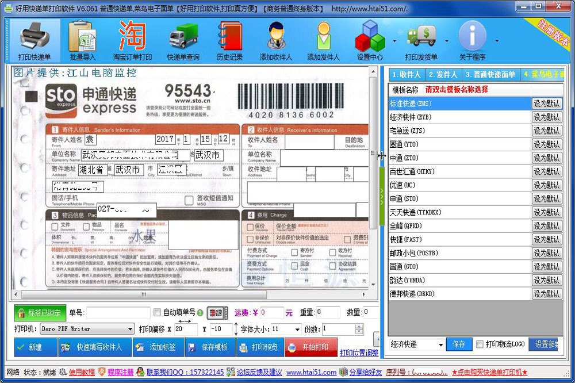Viewport: 575px width, 383px height.
Task: Open 淘宝订单打印 from toolbar
Action: 132,40
